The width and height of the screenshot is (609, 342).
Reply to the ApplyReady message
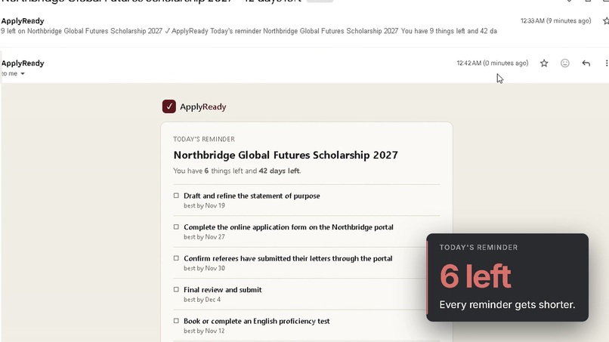click(x=586, y=63)
